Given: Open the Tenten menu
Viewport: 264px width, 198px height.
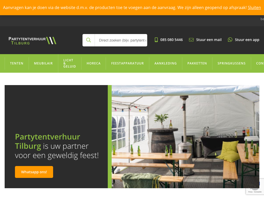Looking at the screenshot, I should coord(17,63).
